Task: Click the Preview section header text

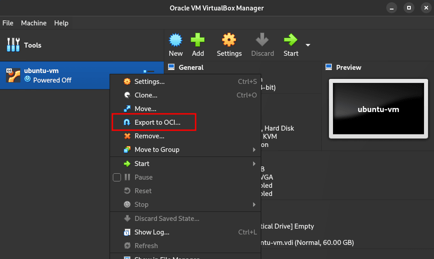Action: point(348,68)
